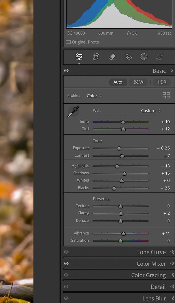Toggle Color Mixer panel visibility eye
This screenshot has height=303, width=175.
tap(66, 263)
